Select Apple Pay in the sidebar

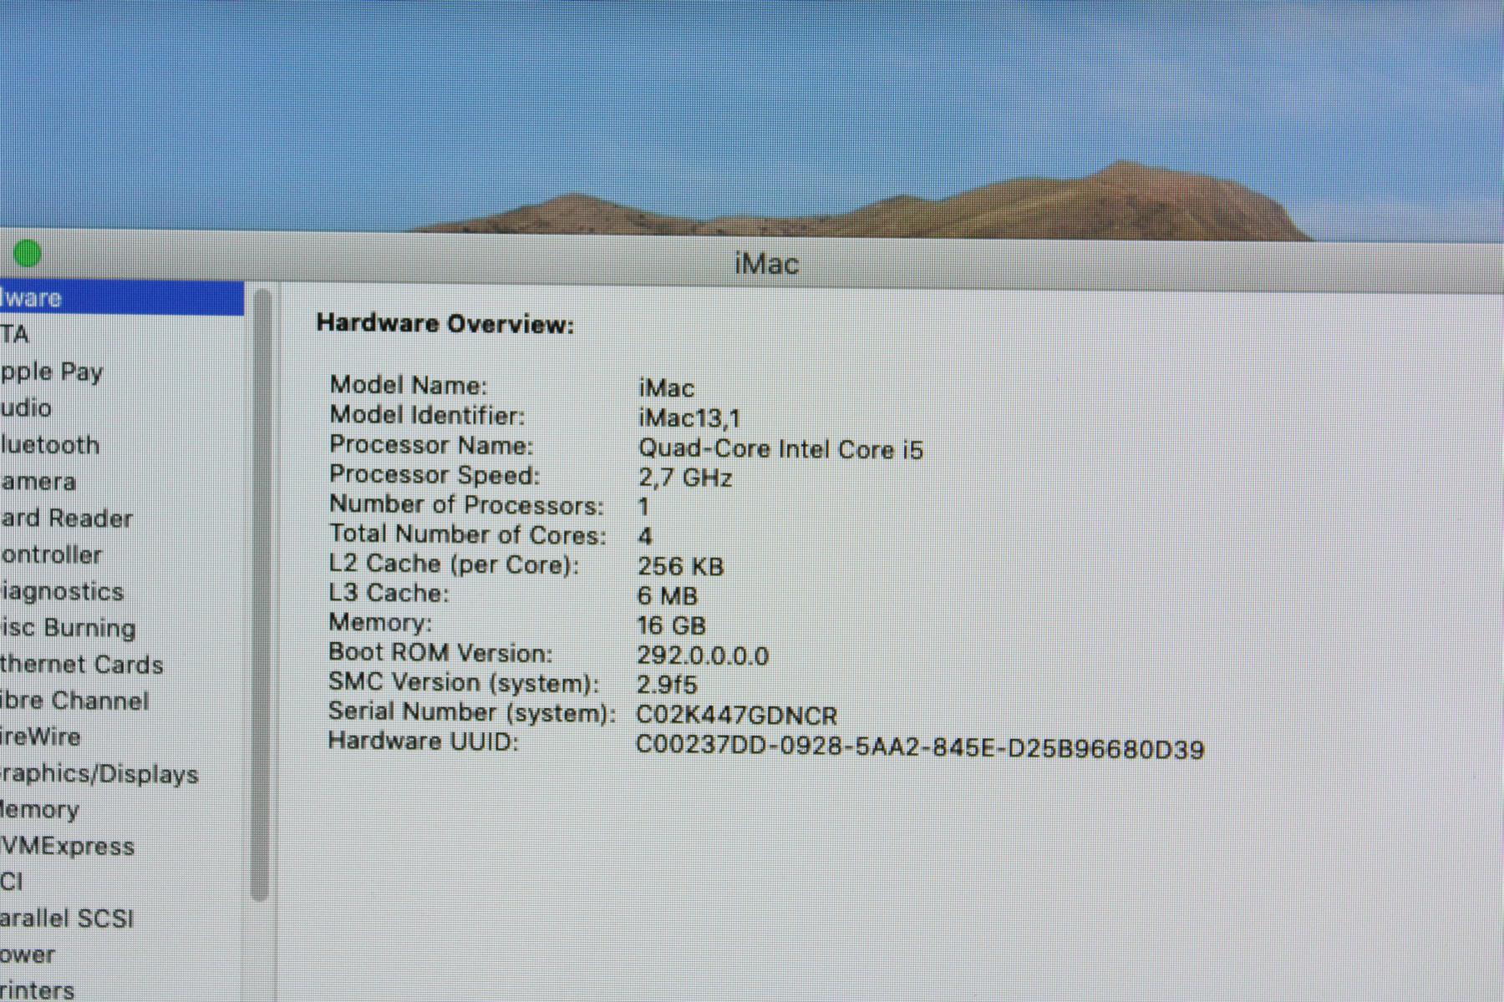point(52,372)
